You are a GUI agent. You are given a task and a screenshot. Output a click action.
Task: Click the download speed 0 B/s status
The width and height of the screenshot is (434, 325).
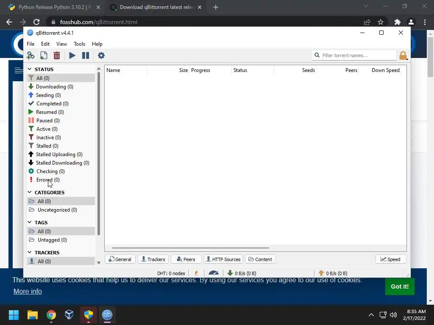242,273
